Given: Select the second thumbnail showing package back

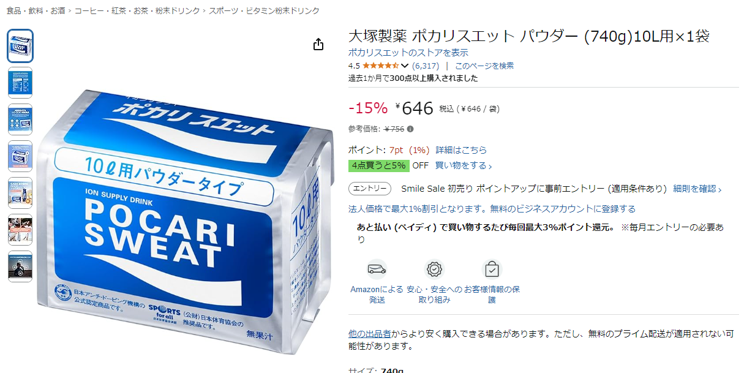Looking at the screenshot, I should [x=20, y=83].
